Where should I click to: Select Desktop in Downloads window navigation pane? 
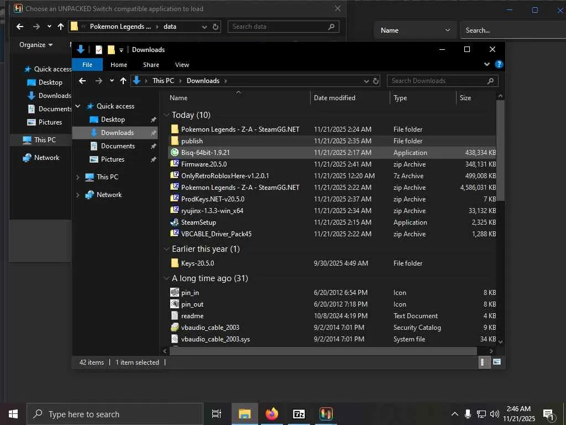pos(113,120)
